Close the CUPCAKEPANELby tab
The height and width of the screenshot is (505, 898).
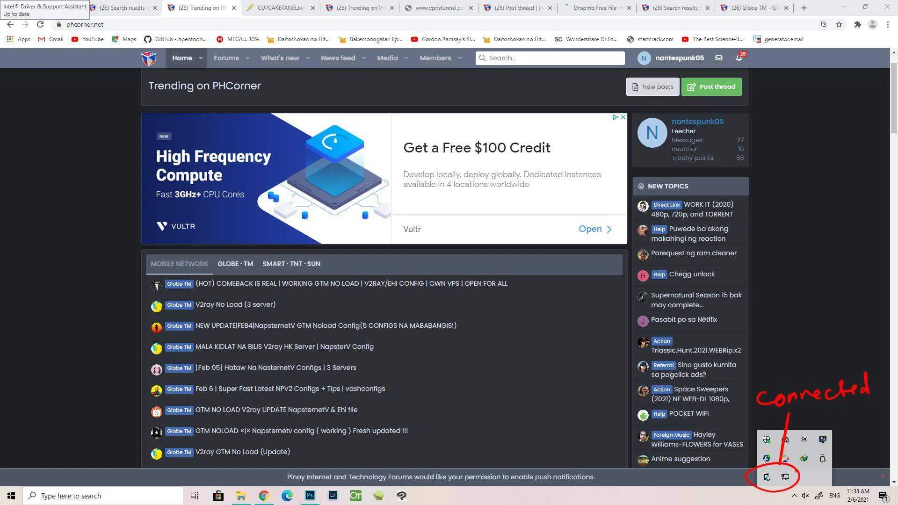[313, 8]
